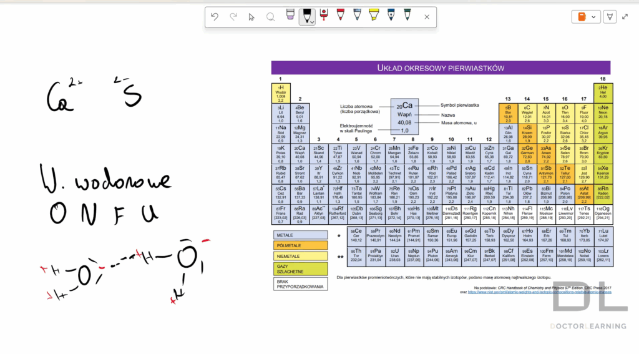This screenshot has height=354, width=639.
Task: Select the yellow highlighter tool
Action: (374, 16)
